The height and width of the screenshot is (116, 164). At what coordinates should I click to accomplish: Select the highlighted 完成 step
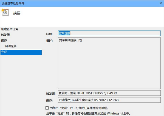(21, 52)
